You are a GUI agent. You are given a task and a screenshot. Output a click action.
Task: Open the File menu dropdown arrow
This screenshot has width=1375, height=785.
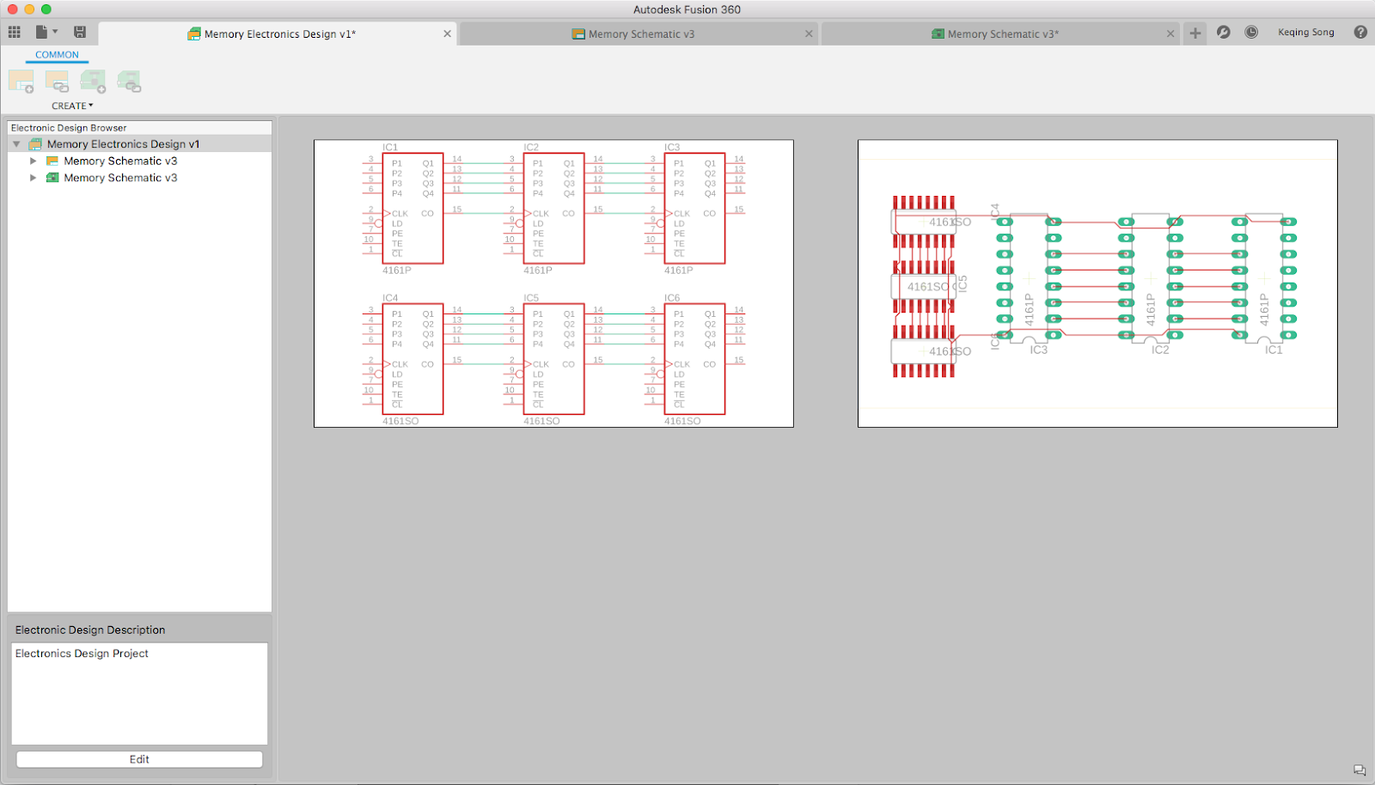pyautogui.click(x=55, y=32)
